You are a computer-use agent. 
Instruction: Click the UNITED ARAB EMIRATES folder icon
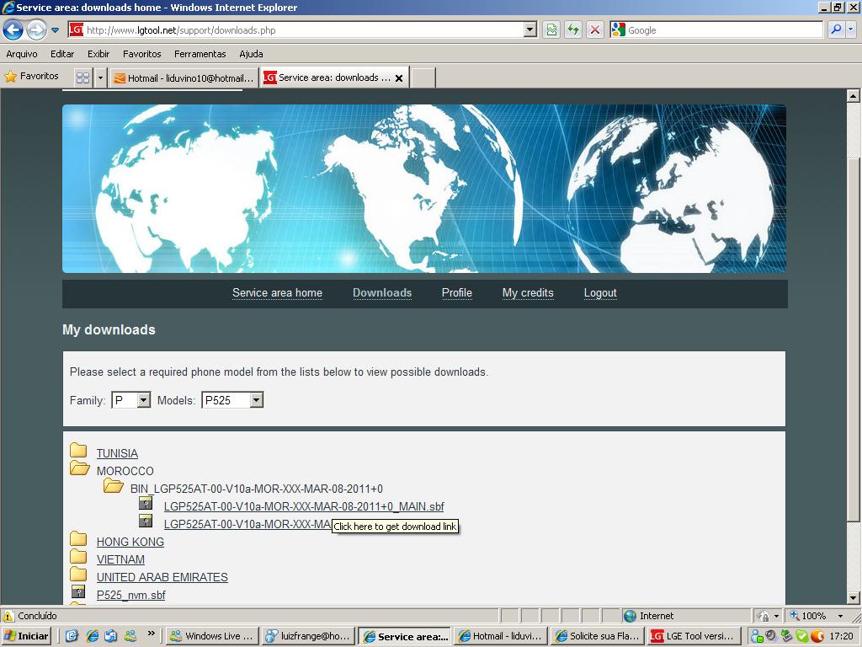tap(78, 574)
